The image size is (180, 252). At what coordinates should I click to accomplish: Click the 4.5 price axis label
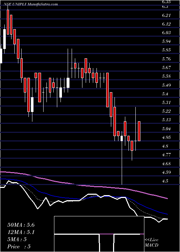pos(165,181)
